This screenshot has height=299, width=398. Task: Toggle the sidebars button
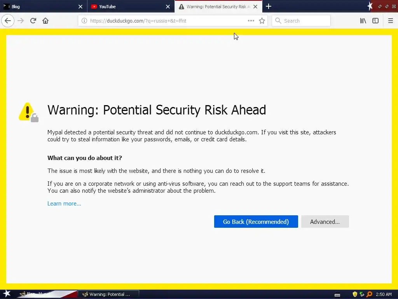coord(375,21)
